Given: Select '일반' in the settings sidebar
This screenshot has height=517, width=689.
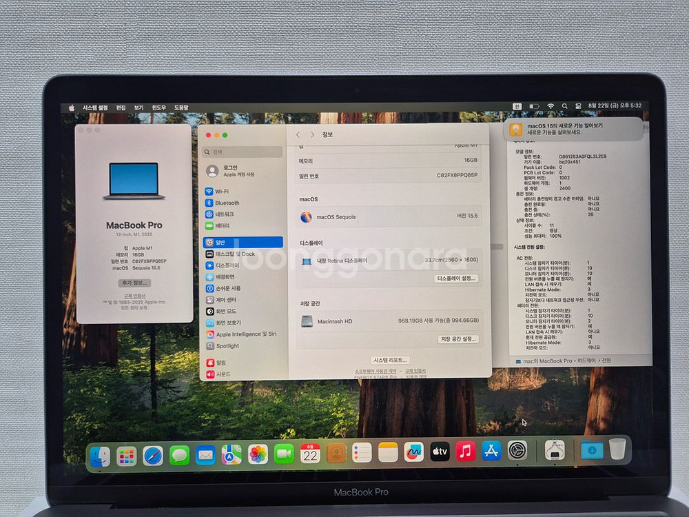Looking at the screenshot, I should 243,242.
